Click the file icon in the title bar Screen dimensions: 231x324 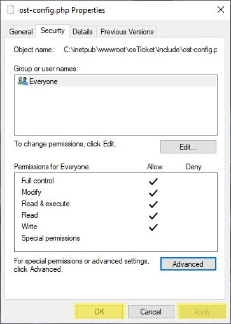[x=11, y=10]
